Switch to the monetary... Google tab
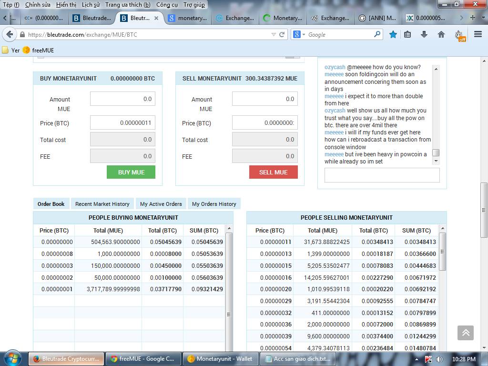The height and width of the screenshot is (366, 488). click(x=187, y=18)
